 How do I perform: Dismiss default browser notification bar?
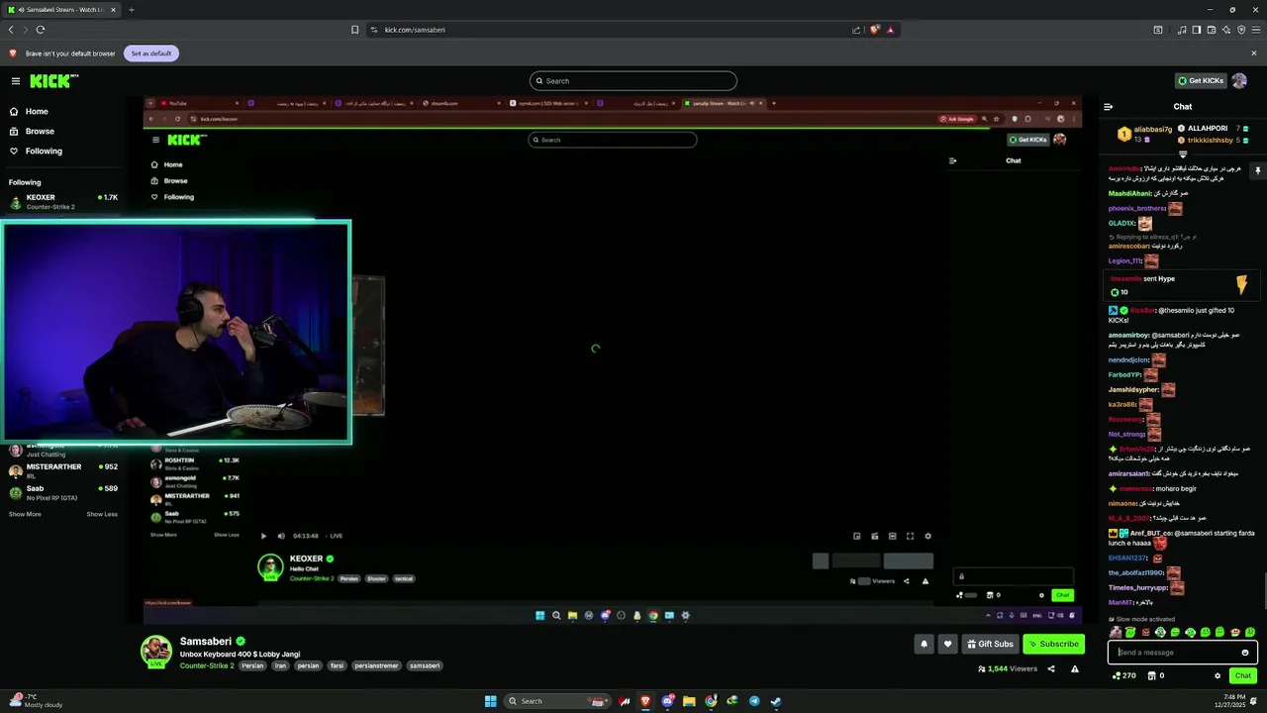(1254, 53)
